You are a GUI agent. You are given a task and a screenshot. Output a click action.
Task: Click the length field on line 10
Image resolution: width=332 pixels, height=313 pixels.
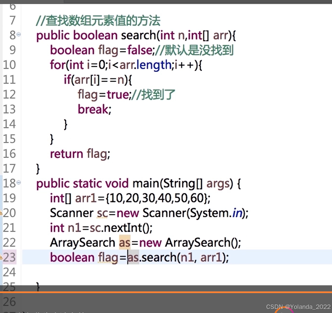(x=154, y=65)
